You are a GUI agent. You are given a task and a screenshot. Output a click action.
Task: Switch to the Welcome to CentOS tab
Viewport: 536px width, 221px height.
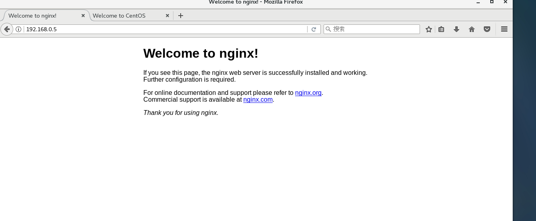(x=131, y=16)
